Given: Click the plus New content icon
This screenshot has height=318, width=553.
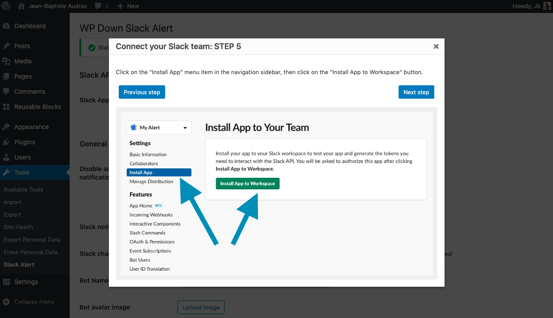Looking at the screenshot, I should pos(120,6).
